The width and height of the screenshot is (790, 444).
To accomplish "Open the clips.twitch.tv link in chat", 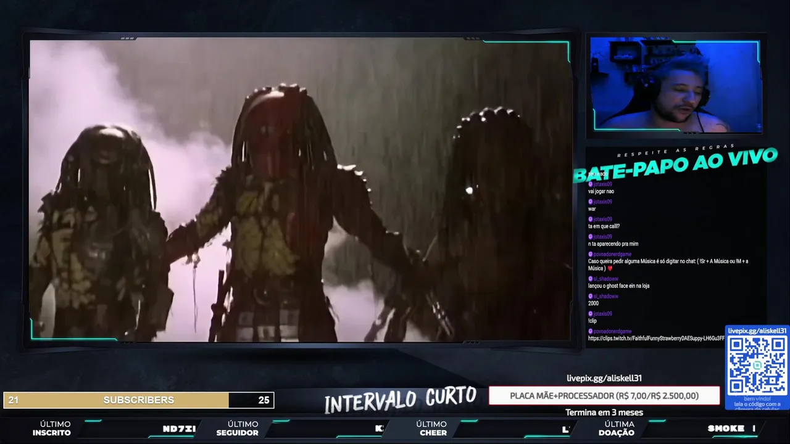I will (x=656, y=338).
